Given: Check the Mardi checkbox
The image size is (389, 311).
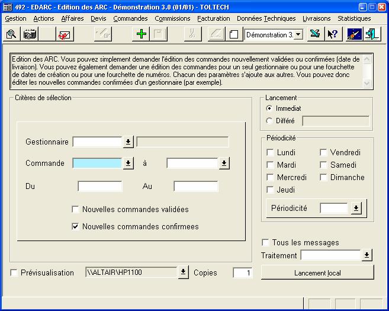Looking at the screenshot, I should [x=270, y=165].
